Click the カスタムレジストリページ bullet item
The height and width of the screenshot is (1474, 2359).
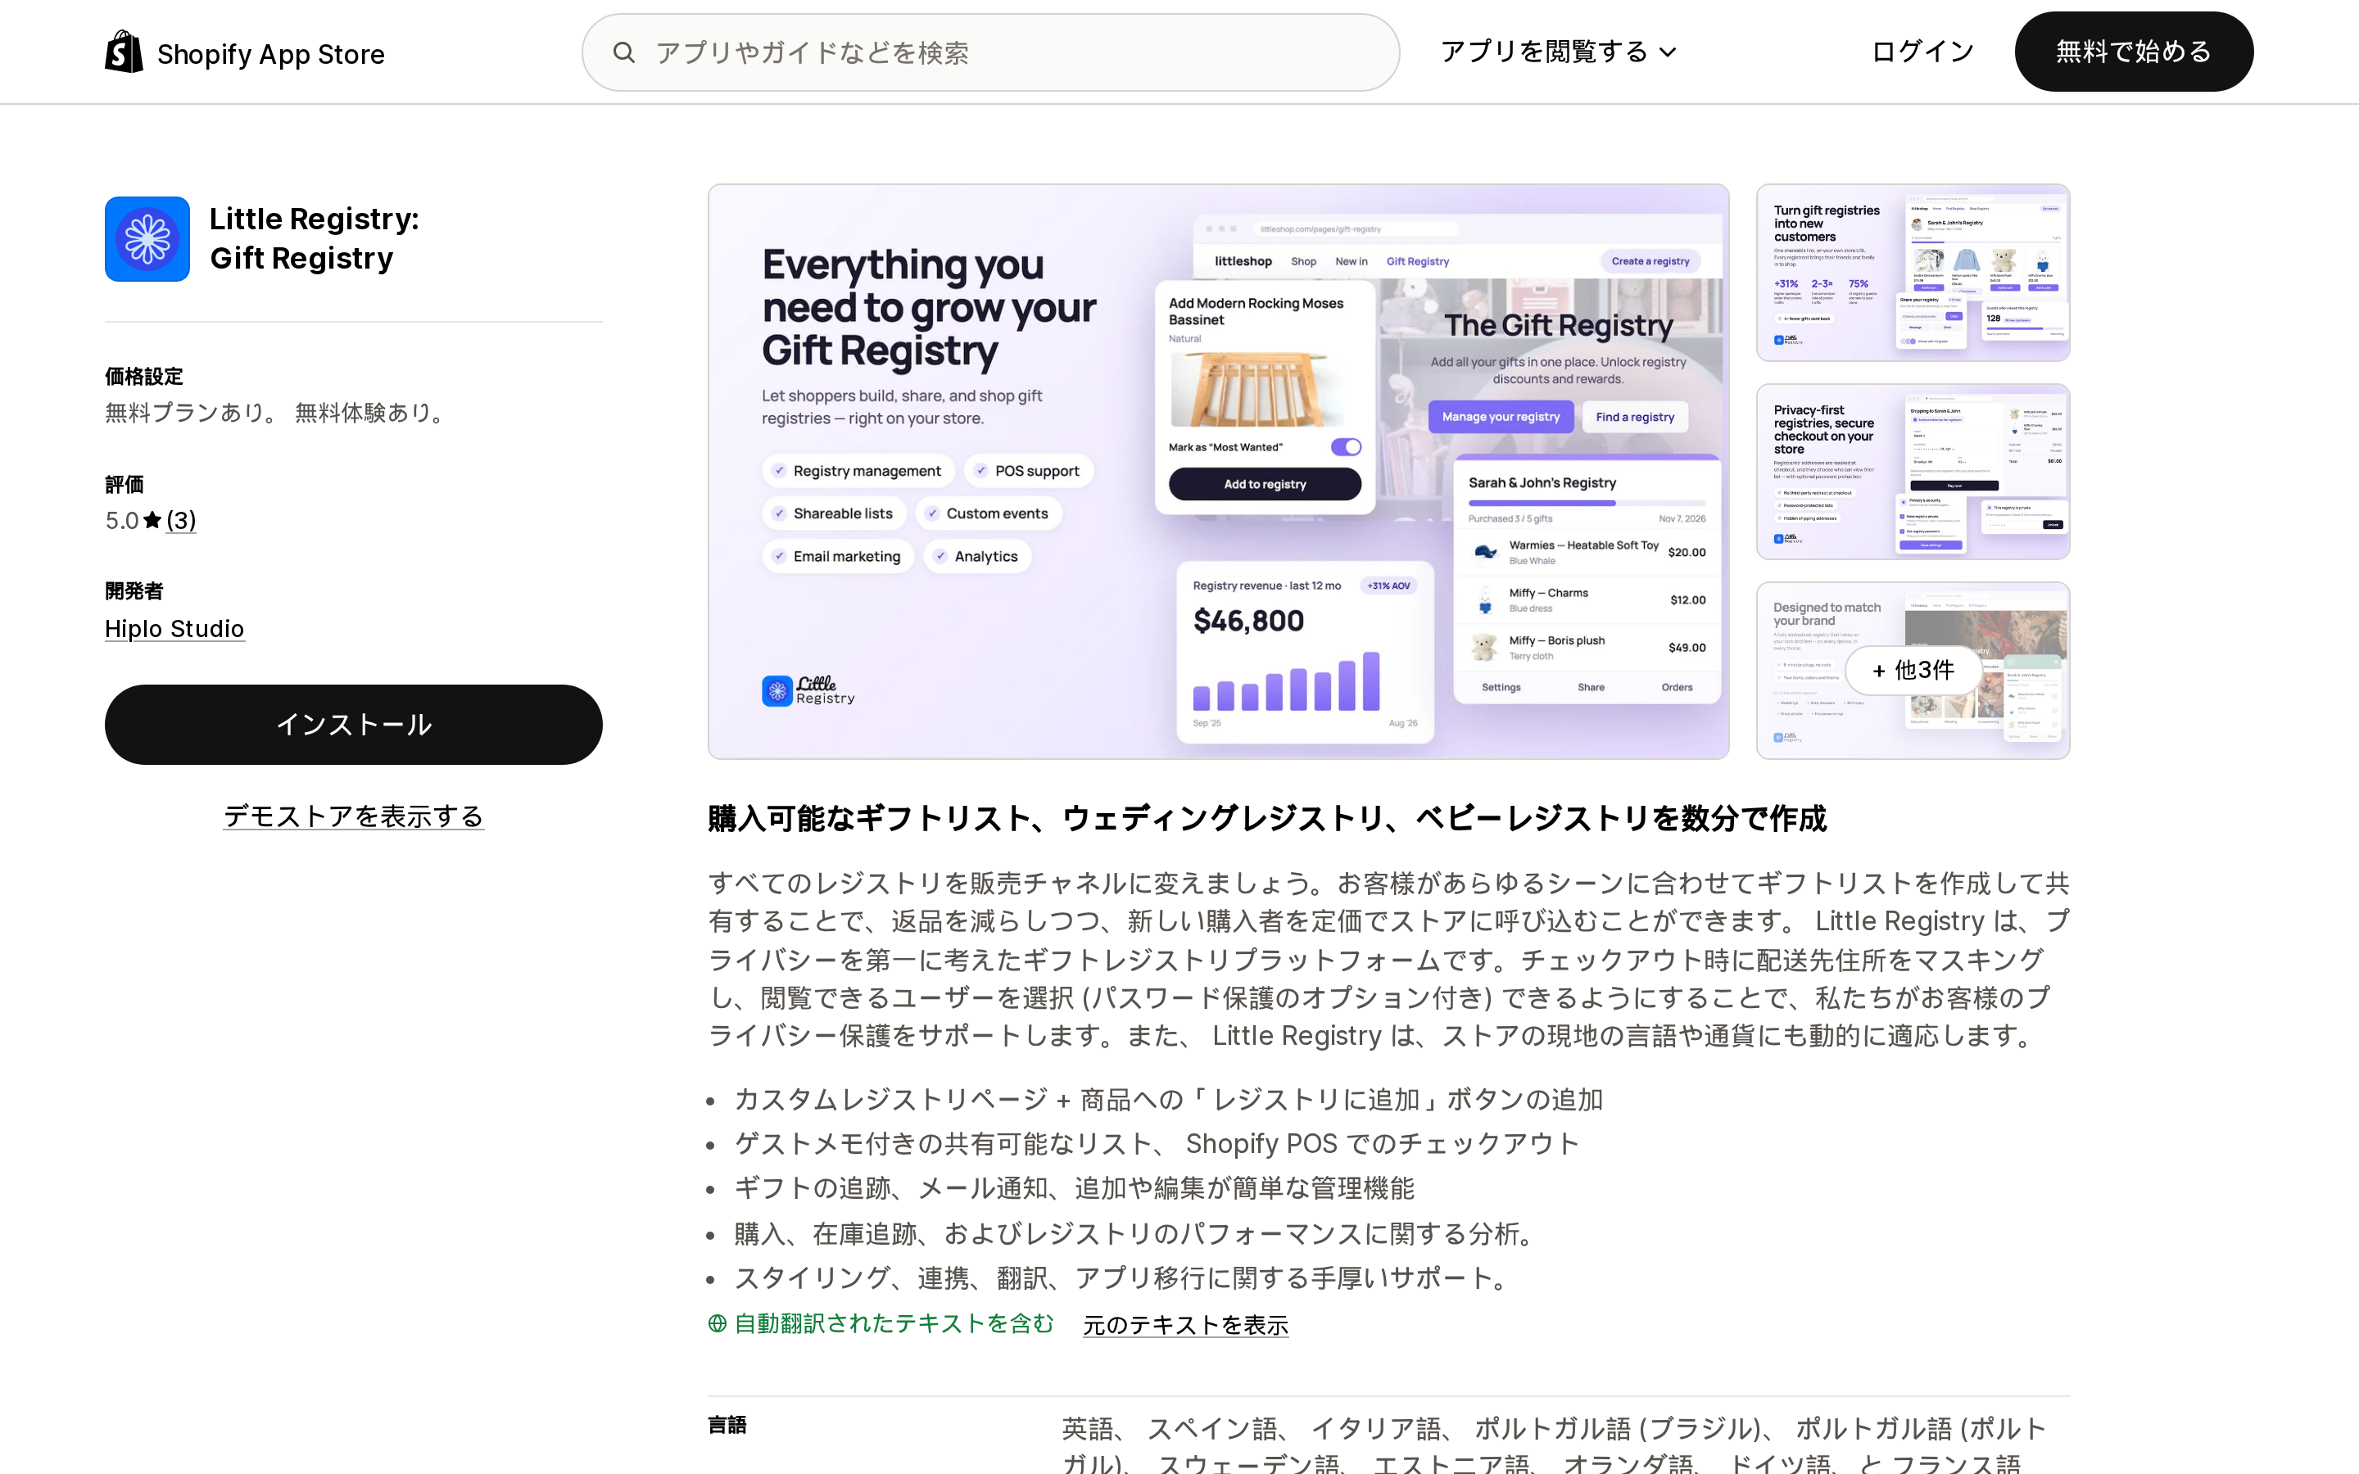(x=1169, y=1100)
